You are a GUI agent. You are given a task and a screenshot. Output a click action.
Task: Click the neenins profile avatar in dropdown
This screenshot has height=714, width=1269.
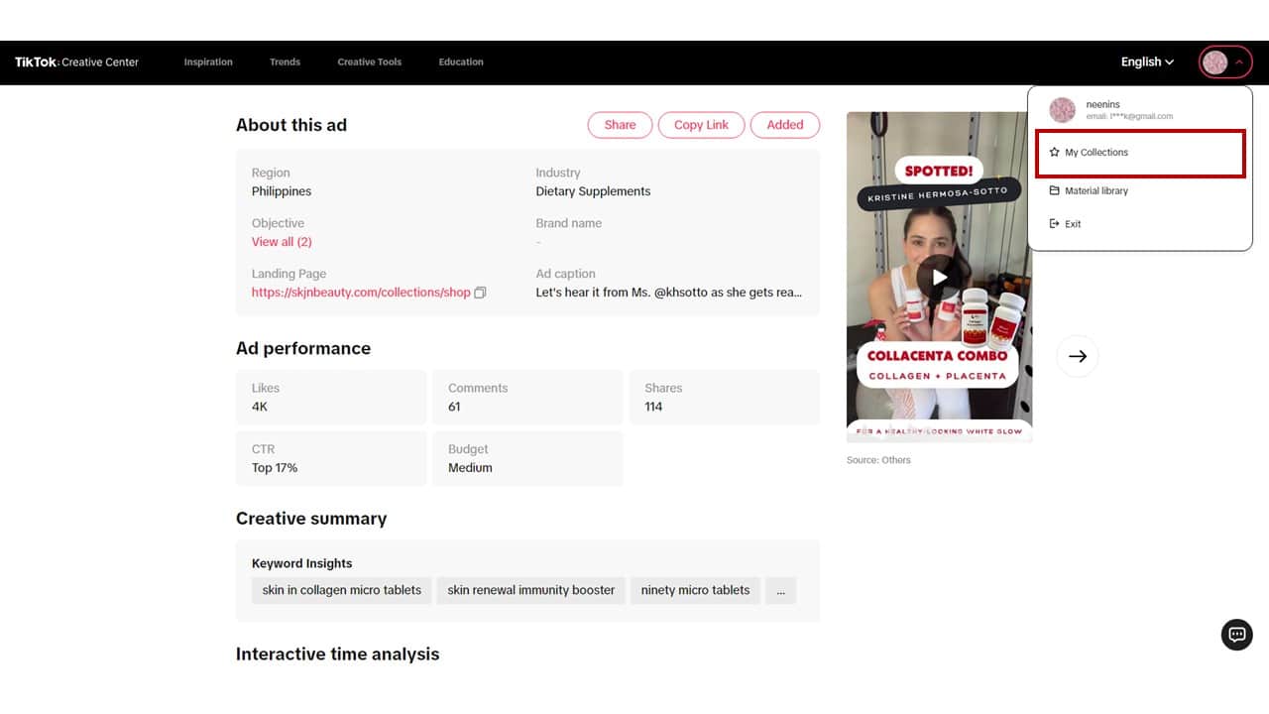pos(1062,110)
